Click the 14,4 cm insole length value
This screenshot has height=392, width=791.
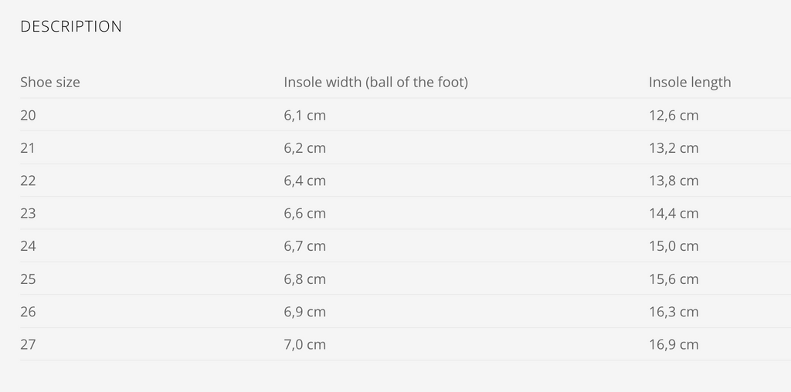pos(673,213)
